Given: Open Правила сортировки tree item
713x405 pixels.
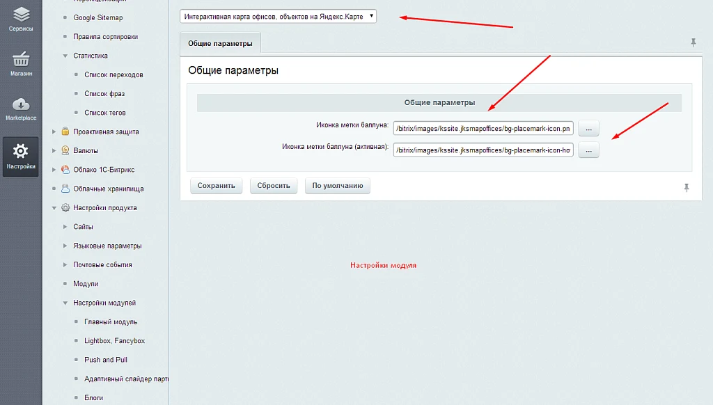Looking at the screenshot, I should tap(106, 37).
